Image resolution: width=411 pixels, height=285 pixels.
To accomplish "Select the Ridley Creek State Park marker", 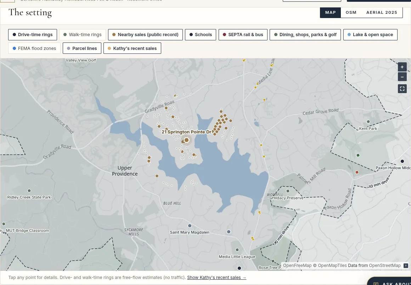I will (29, 191).
